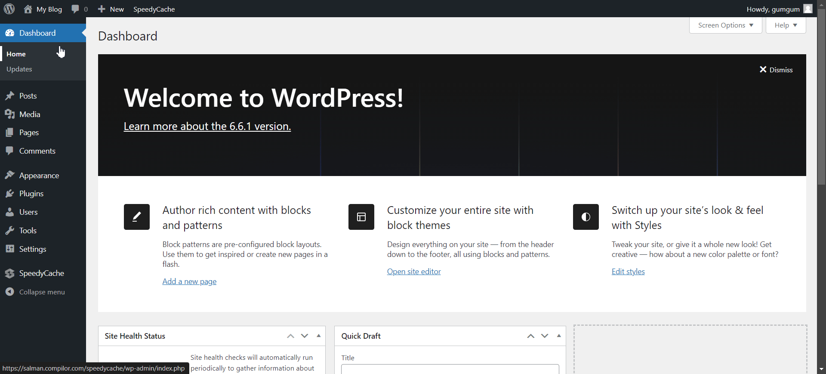The height and width of the screenshot is (374, 826).
Task: Visit My Blog from the admin bar
Action: (x=49, y=9)
